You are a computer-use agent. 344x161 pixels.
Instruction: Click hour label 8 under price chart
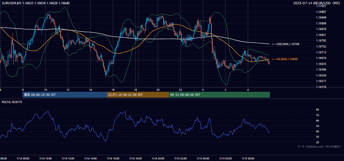point(23,90)
